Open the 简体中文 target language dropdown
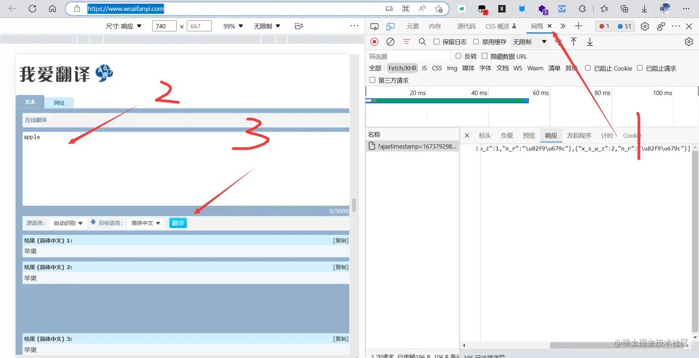This screenshot has height=358, width=699. [146, 223]
